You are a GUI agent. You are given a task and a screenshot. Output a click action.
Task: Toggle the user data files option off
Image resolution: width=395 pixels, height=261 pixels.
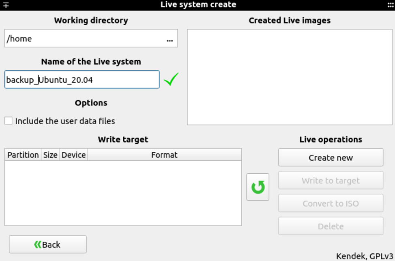click(7, 121)
